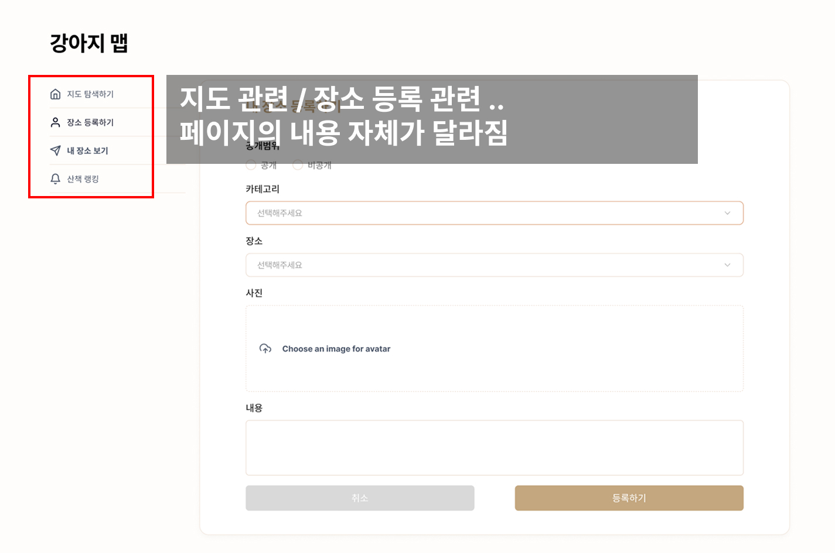Click inside the 내용 text area

pyautogui.click(x=494, y=448)
